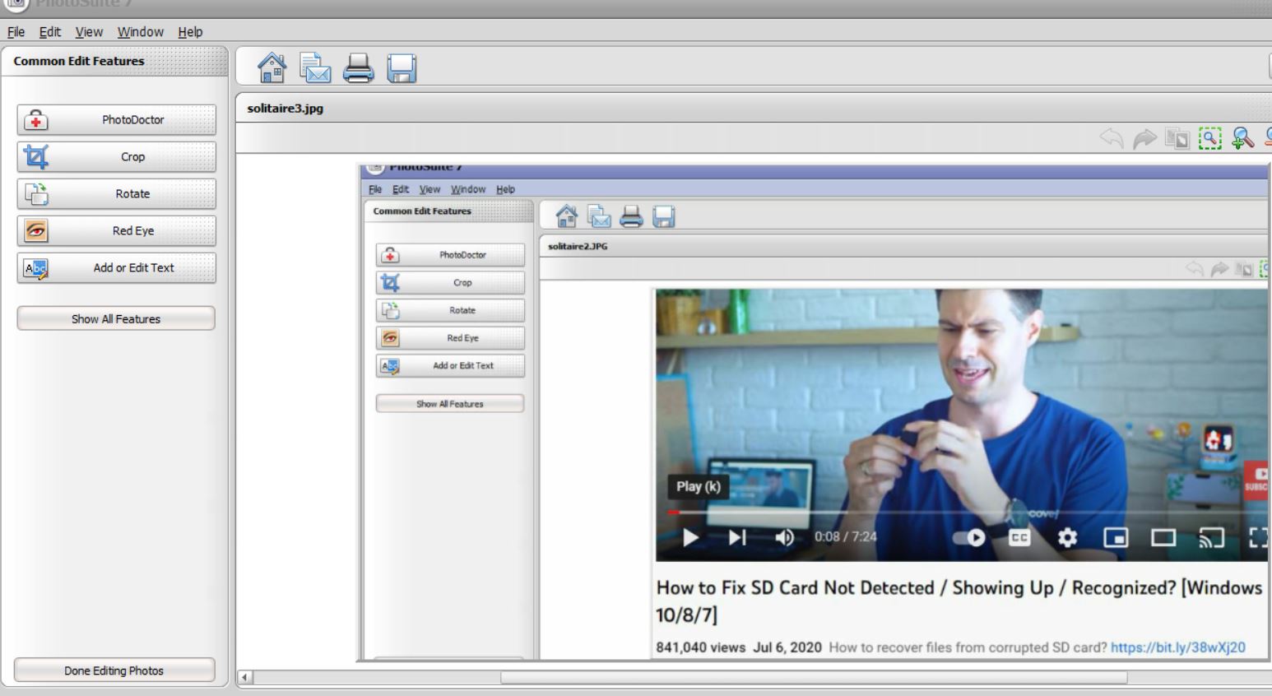Open the View menu in the main window
Image resolution: width=1272 pixels, height=696 pixels.
pos(89,32)
